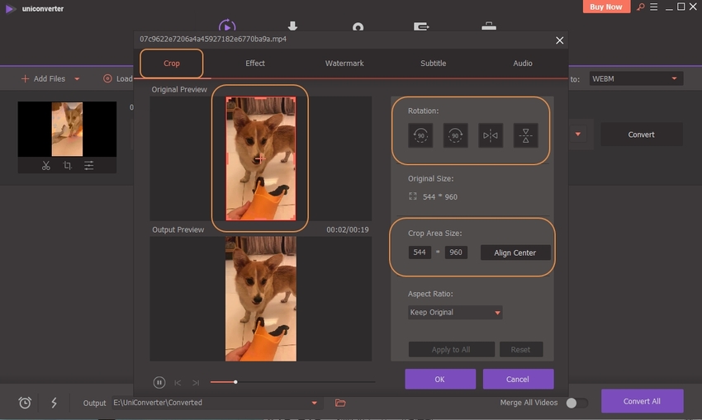702x420 pixels.
Task: Expand the output path dropdown
Action: [x=314, y=403]
